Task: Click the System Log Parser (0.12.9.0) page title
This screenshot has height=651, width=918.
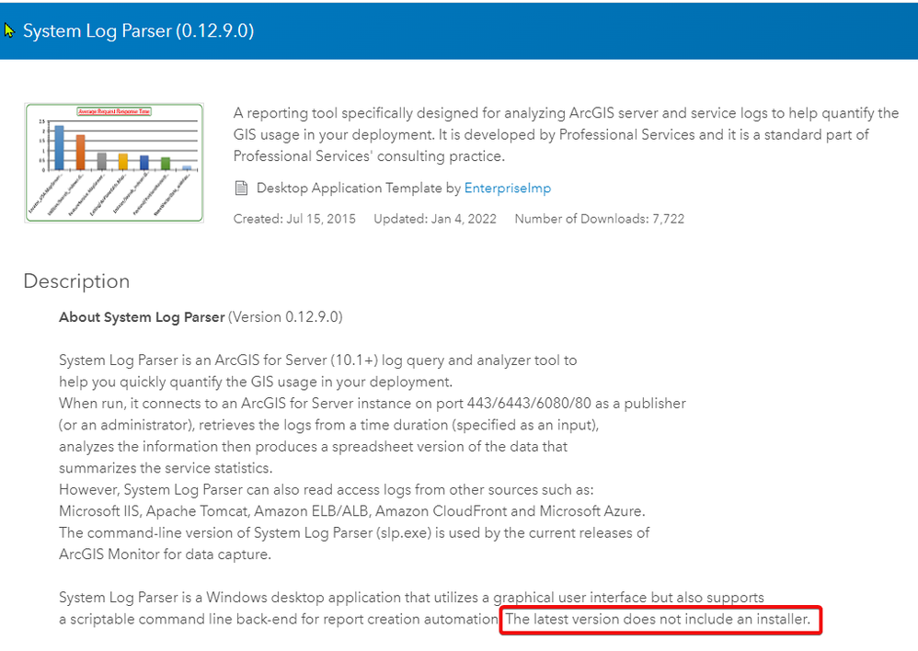Action: (138, 30)
